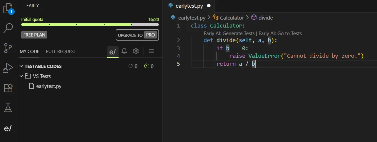Open the Extensions view icon
The width and height of the screenshot is (377, 142).
(8, 88)
